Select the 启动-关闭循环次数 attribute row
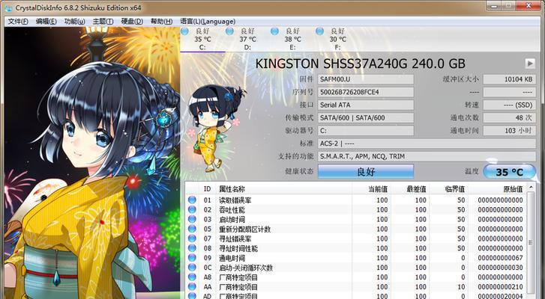 [355, 268]
